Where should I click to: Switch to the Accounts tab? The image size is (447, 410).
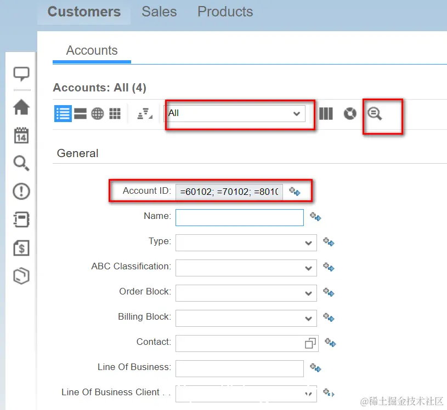pyautogui.click(x=92, y=50)
